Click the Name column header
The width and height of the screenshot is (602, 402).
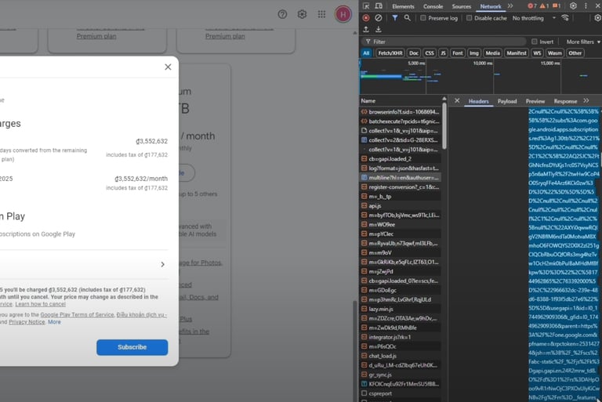point(400,100)
